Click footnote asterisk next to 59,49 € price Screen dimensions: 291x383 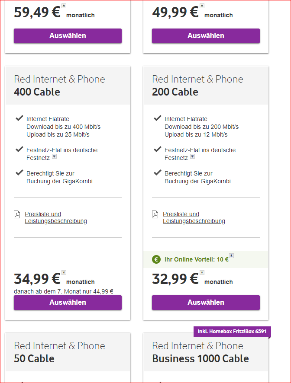(x=64, y=6)
